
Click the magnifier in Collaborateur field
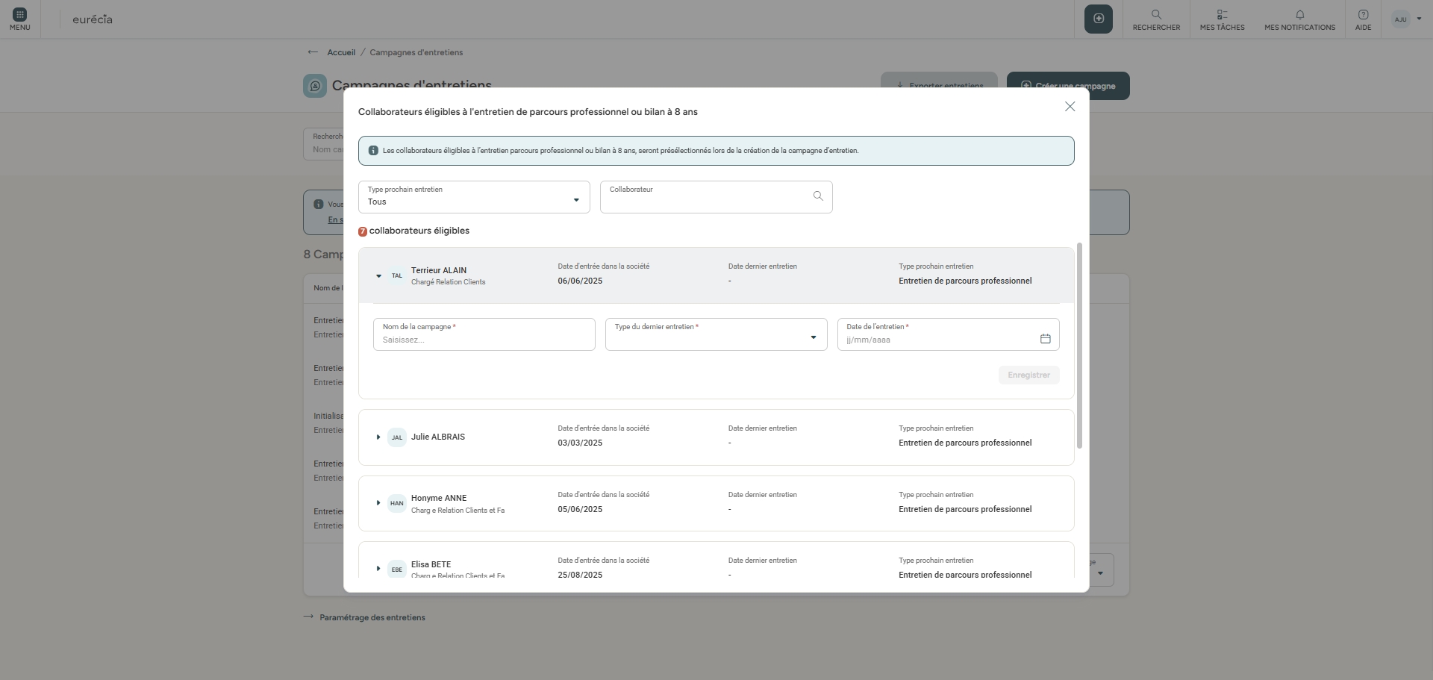818,196
